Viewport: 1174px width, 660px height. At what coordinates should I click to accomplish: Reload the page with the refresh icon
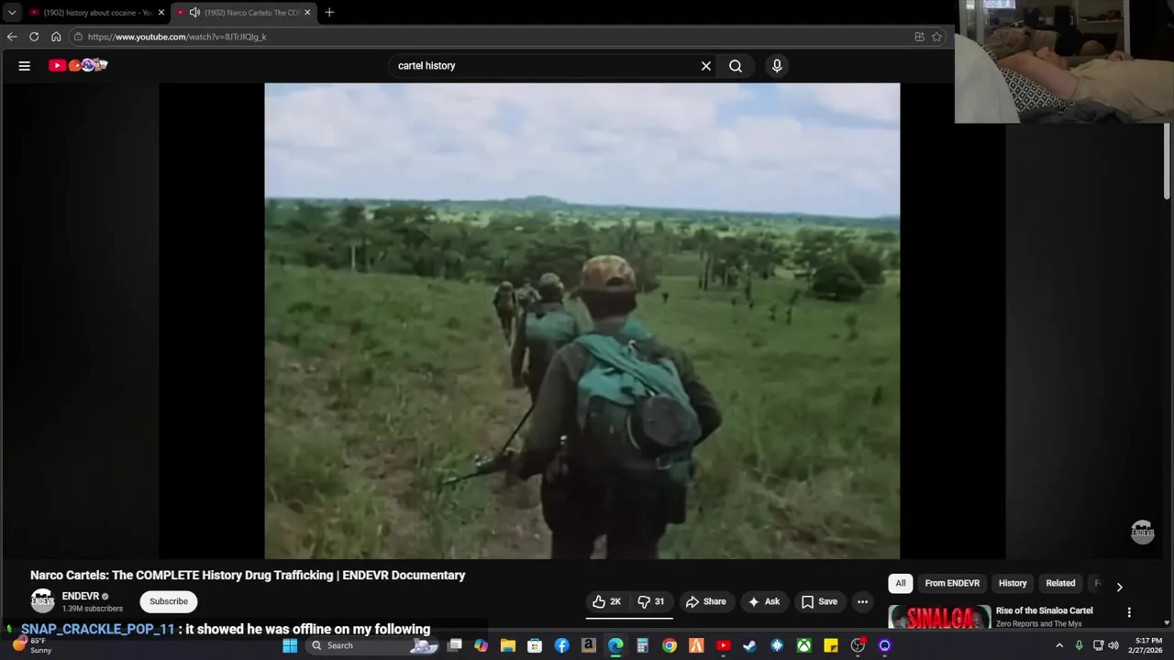tap(34, 37)
